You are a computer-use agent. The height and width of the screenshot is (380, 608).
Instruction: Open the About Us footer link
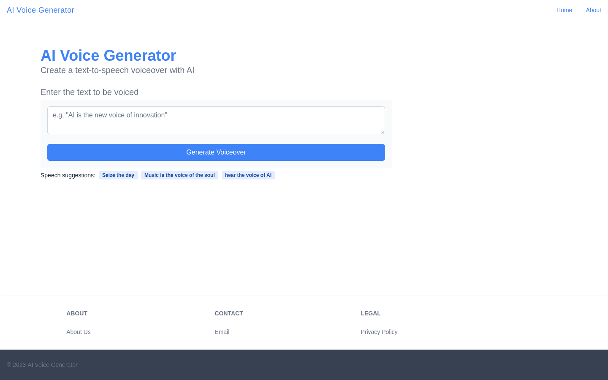click(79, 332)
